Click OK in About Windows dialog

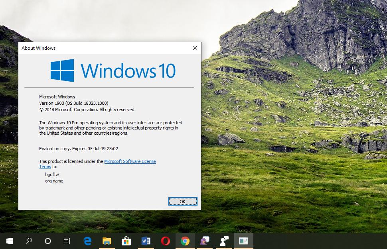183,202
